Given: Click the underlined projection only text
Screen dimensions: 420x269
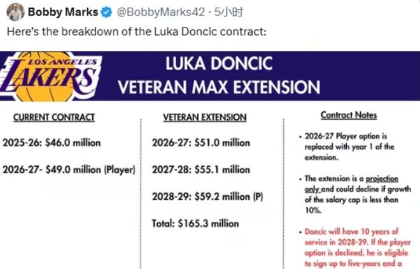Looking at the screenshot, I should tap(351, 184).
